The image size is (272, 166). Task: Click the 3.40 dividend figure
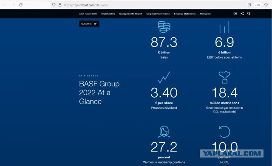tap(164, 93)
